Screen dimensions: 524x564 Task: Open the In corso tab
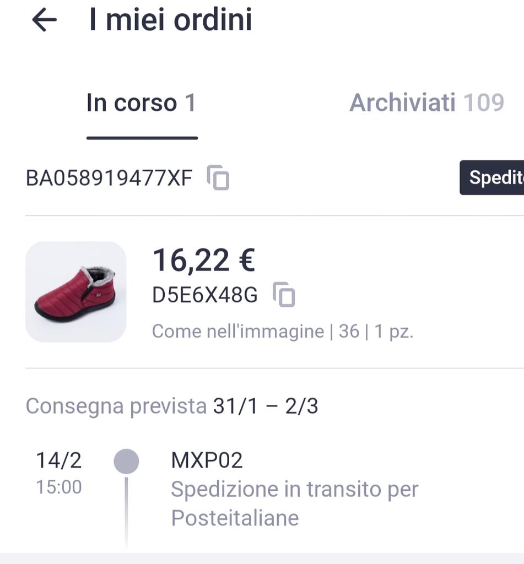pyautogui.click(x=141, y=103)
